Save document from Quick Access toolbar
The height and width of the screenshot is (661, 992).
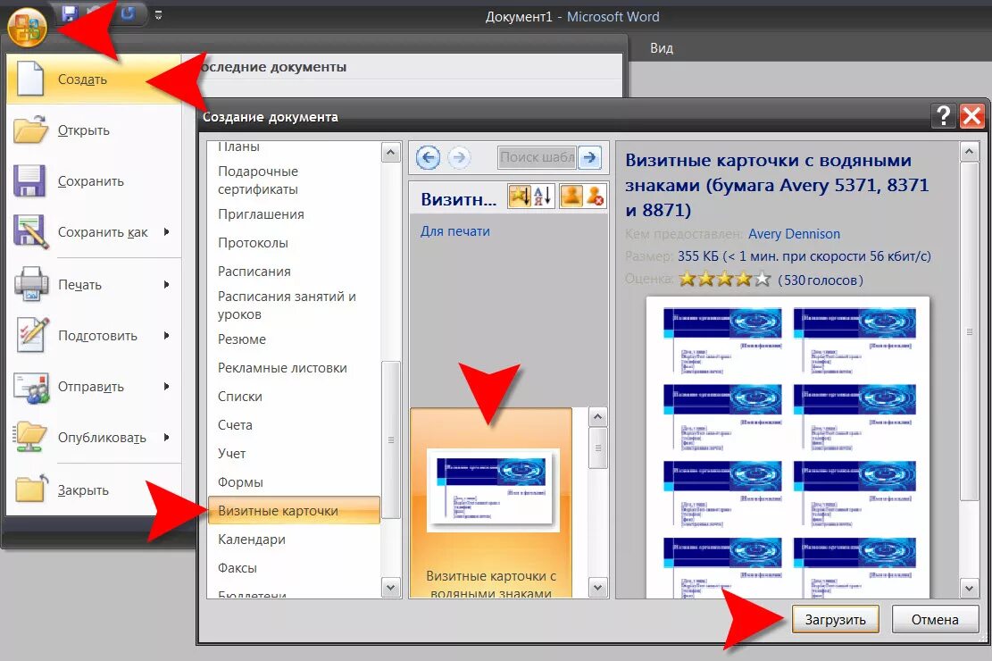[71, 13]
